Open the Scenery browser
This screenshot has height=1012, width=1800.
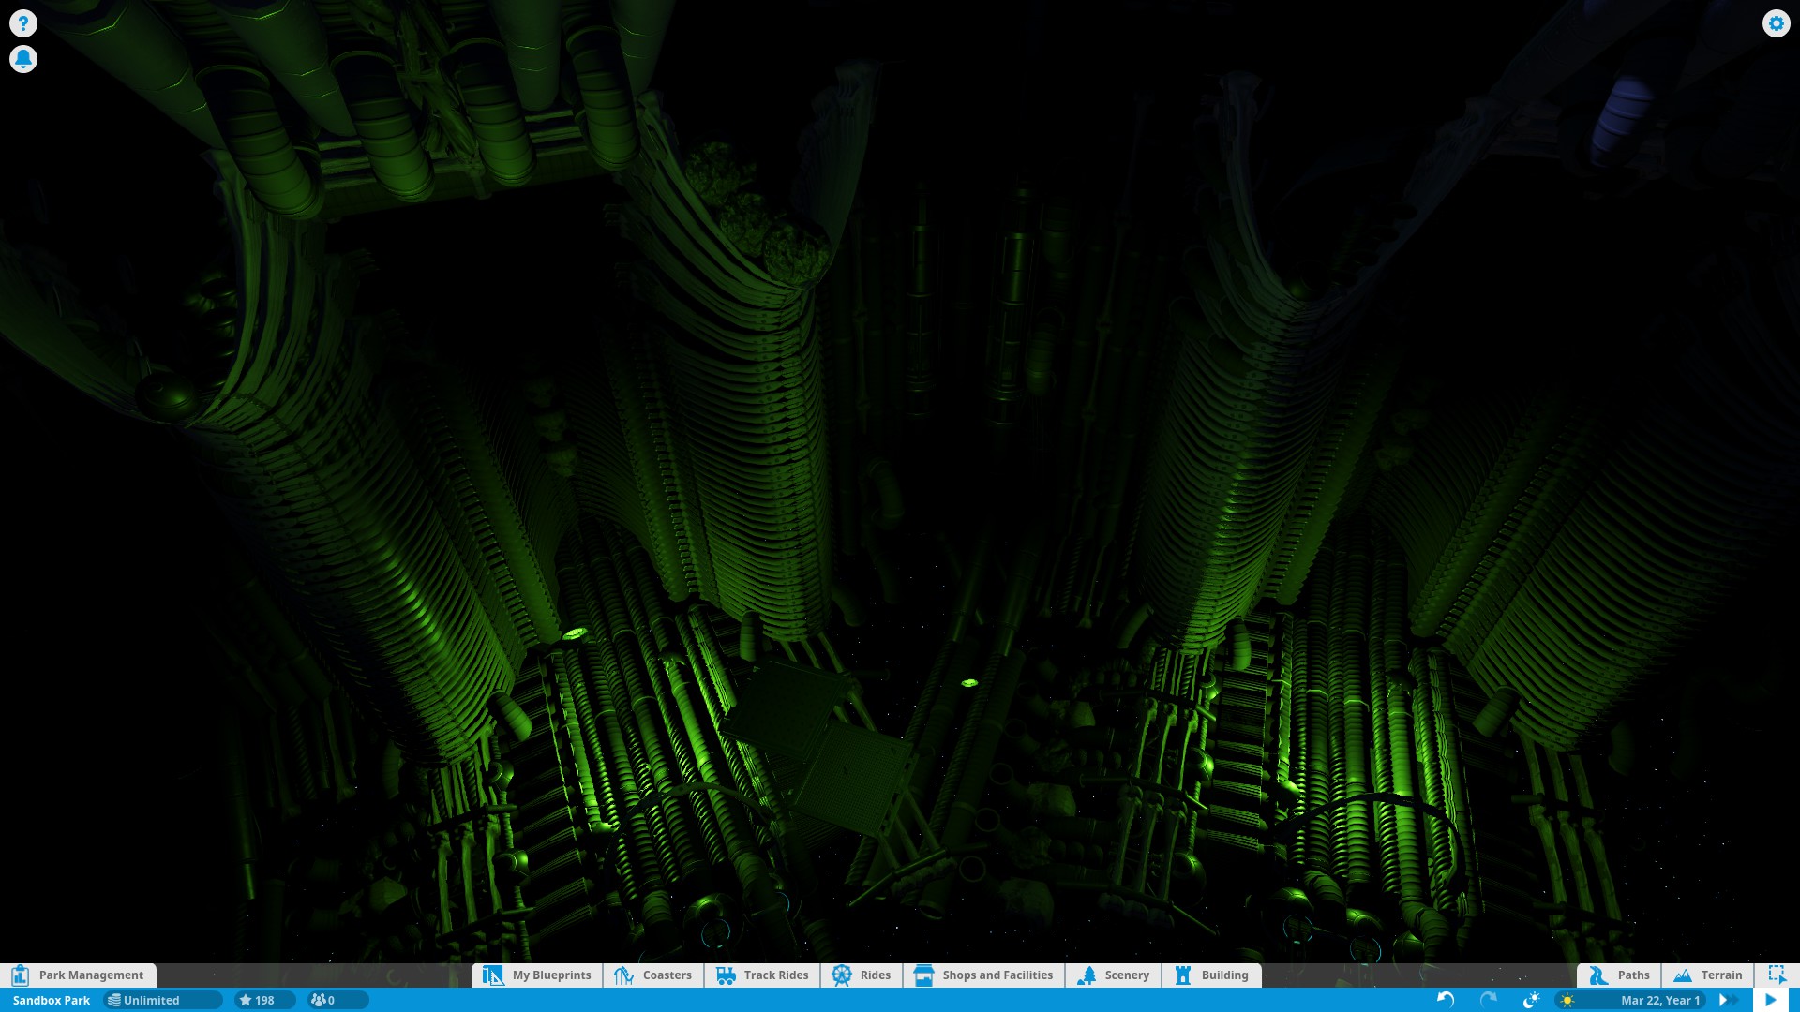(1114, 975)
